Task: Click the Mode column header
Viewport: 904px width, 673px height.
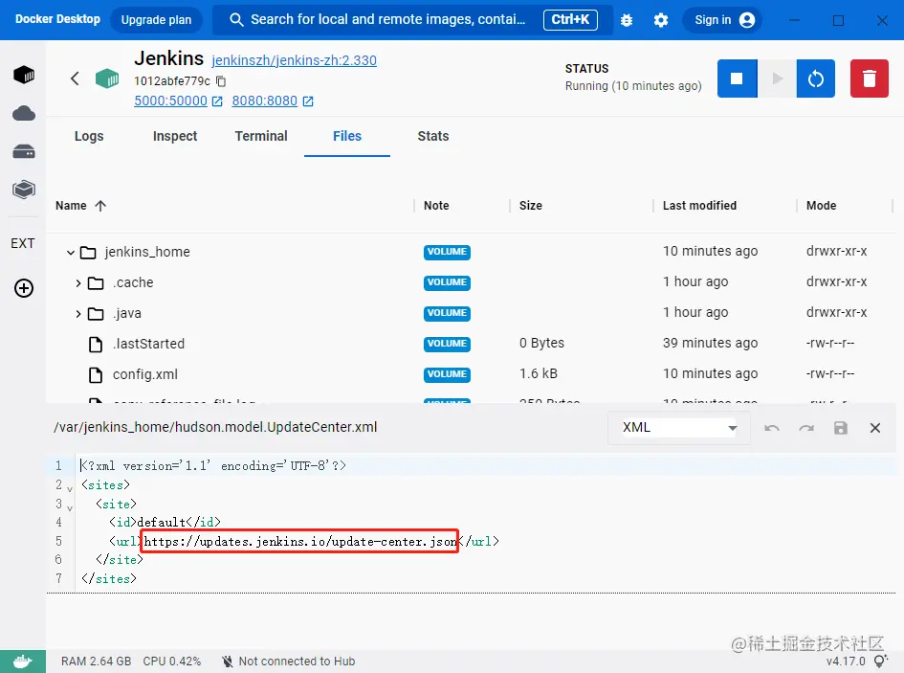Action: click(821, 206)
